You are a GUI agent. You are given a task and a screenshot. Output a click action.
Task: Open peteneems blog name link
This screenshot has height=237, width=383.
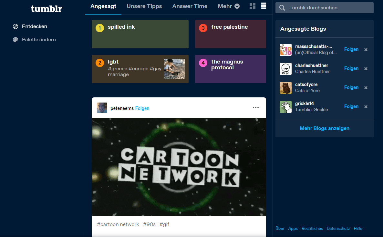click(x=122, y=108)
